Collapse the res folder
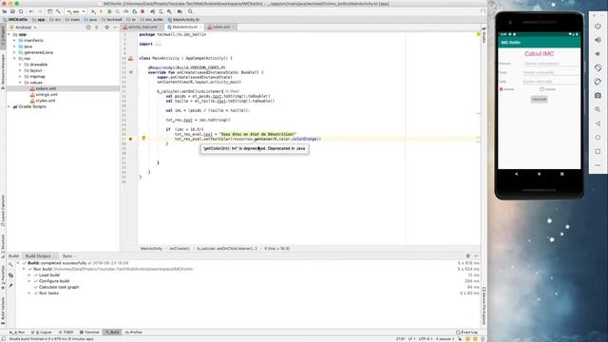Image resolution: width=608 pixels, height=342 pixels. [15, 59]
